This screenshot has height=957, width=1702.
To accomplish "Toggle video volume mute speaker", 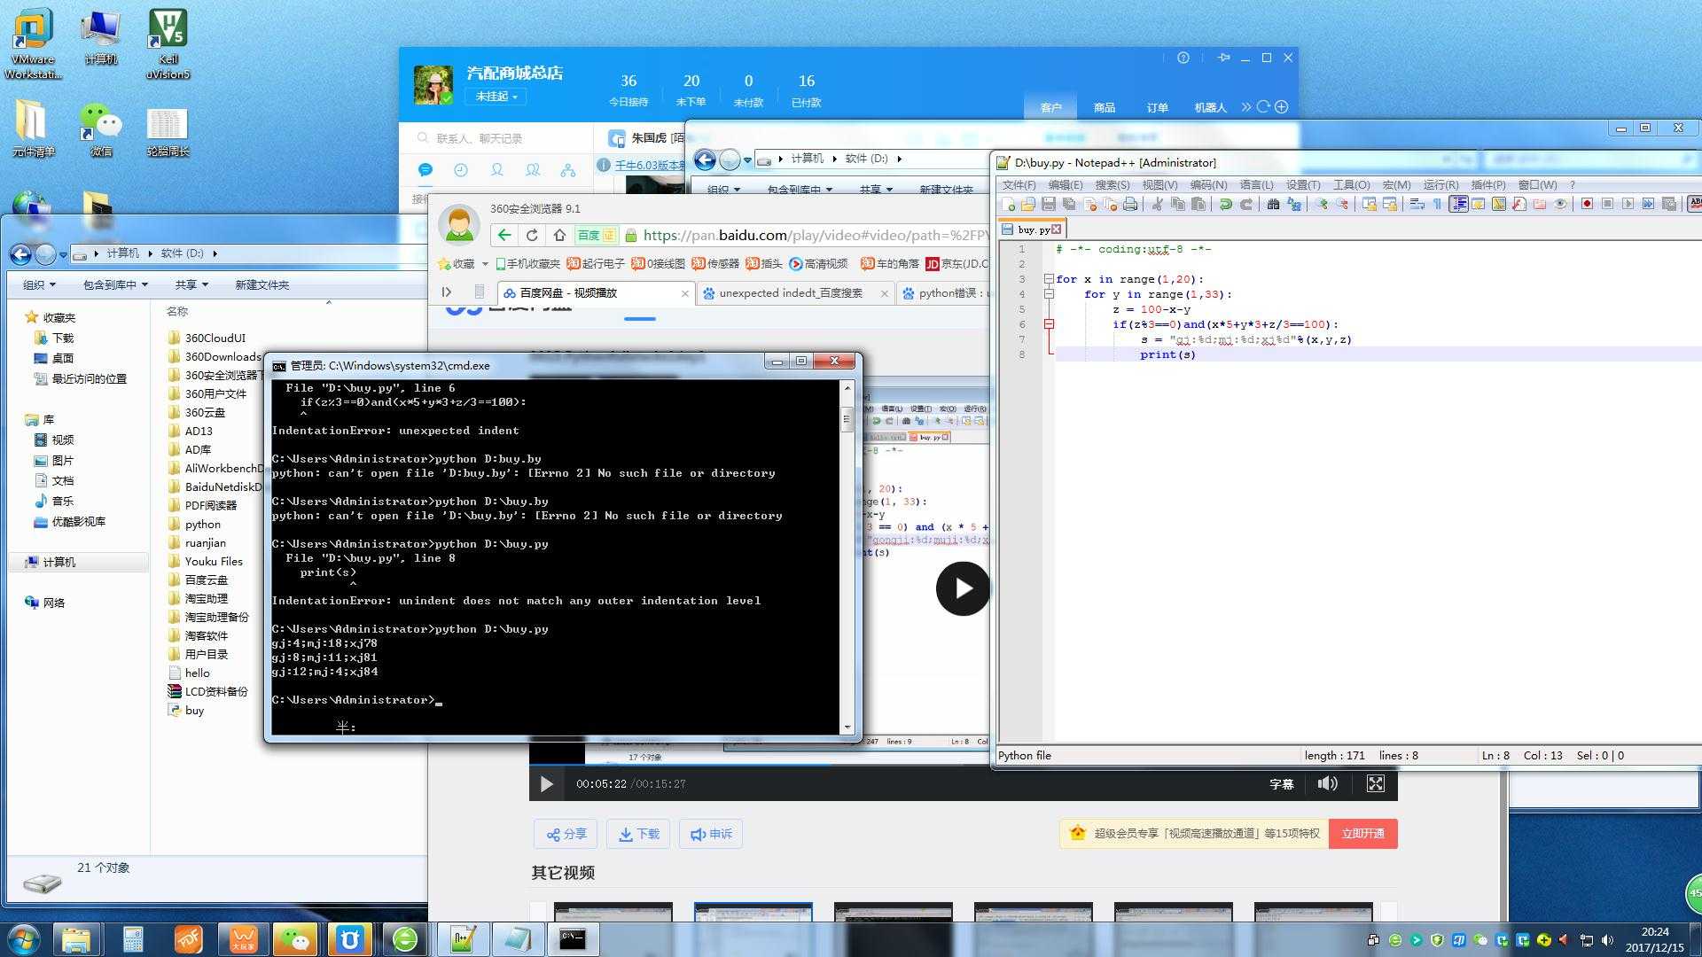I will [1327, 783].
